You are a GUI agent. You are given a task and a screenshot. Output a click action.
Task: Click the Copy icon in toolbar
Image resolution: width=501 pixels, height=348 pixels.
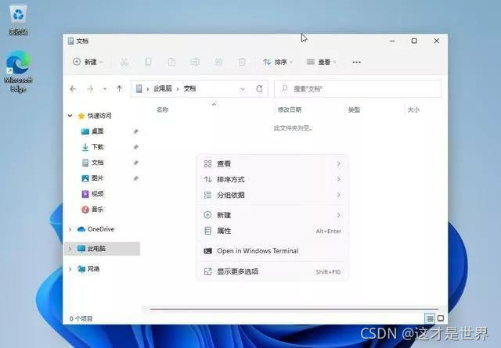coord(148,62)
